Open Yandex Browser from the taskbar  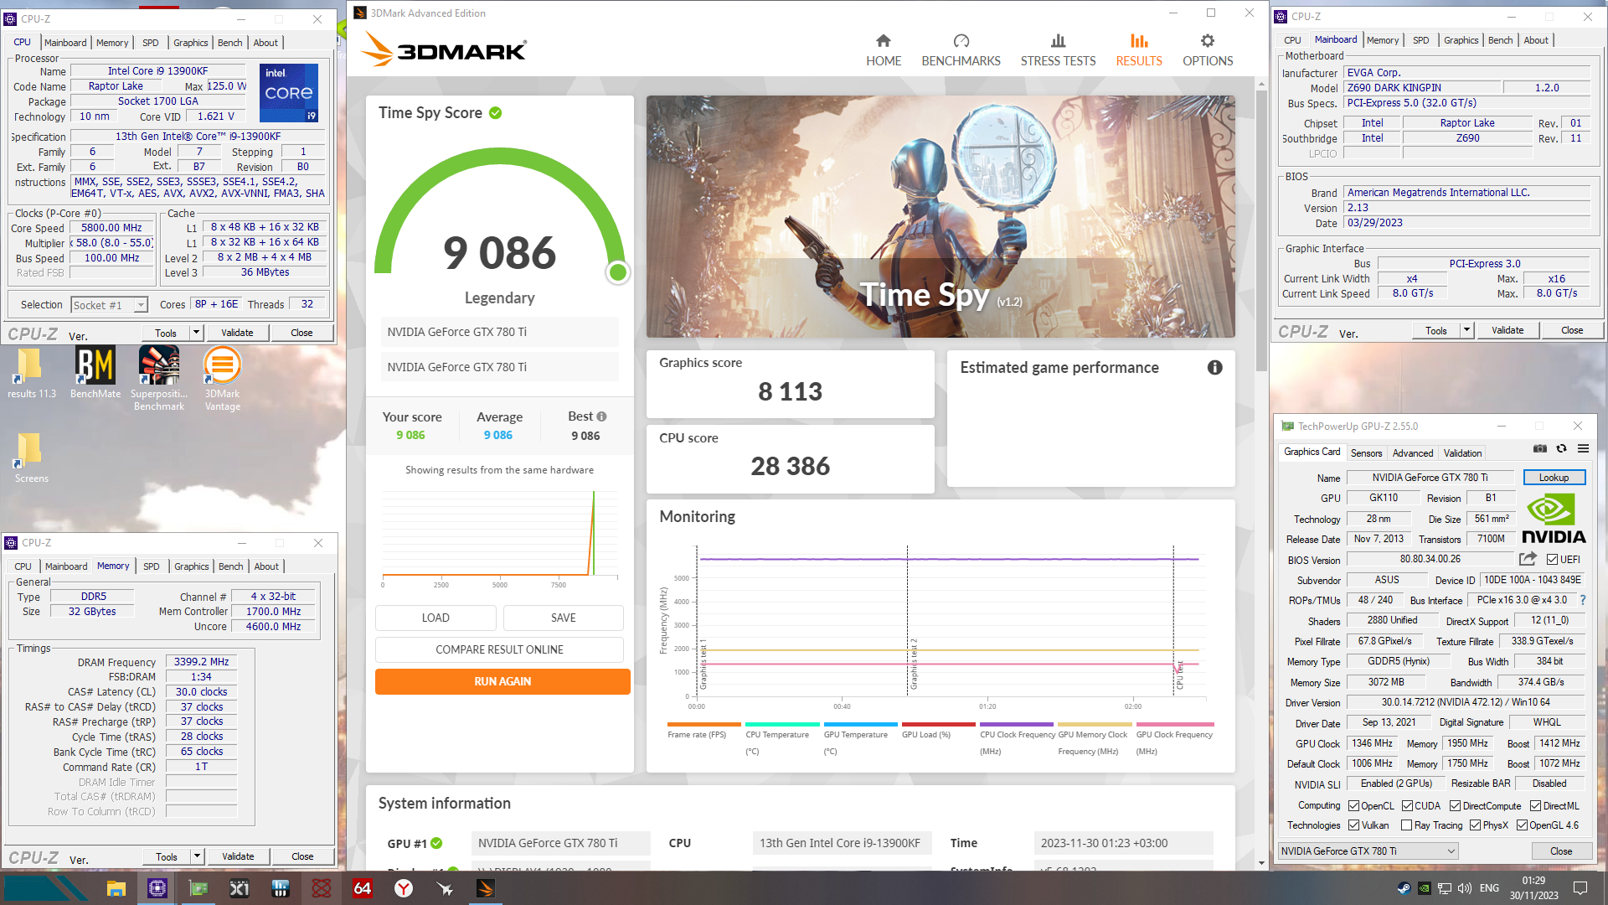coord(403,888)
